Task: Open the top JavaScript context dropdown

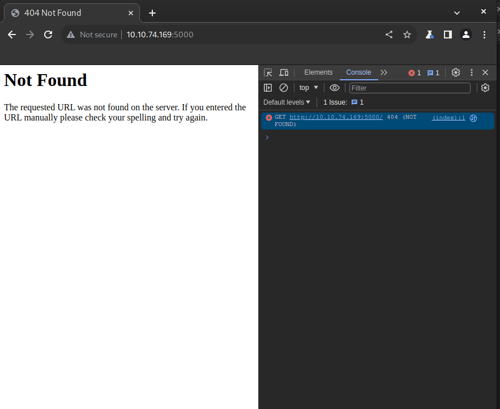Action: (309, 88)
